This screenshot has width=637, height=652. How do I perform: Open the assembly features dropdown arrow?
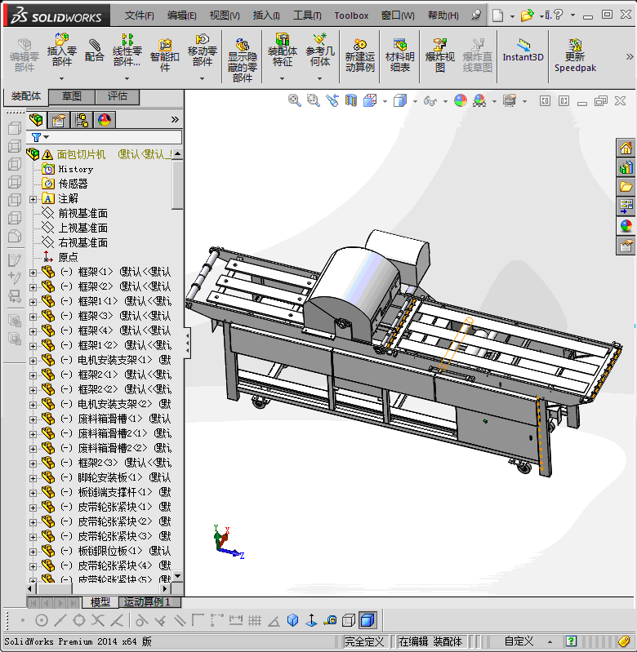tap(282, 78)
